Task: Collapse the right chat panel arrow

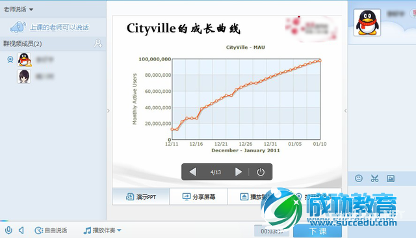Action: tap(345, 111)
